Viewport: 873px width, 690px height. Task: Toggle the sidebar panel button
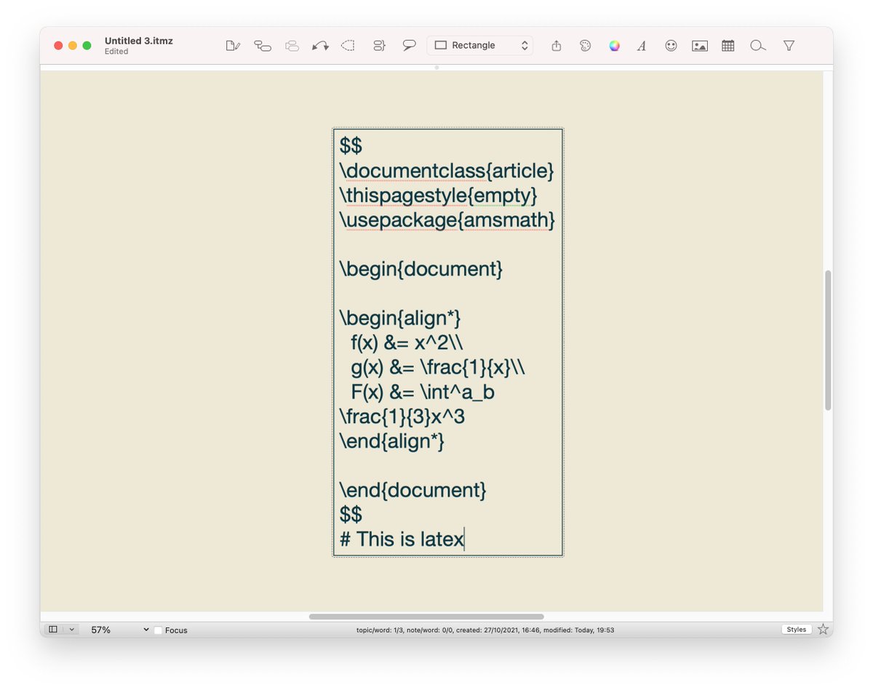click(x=53, y=630)
